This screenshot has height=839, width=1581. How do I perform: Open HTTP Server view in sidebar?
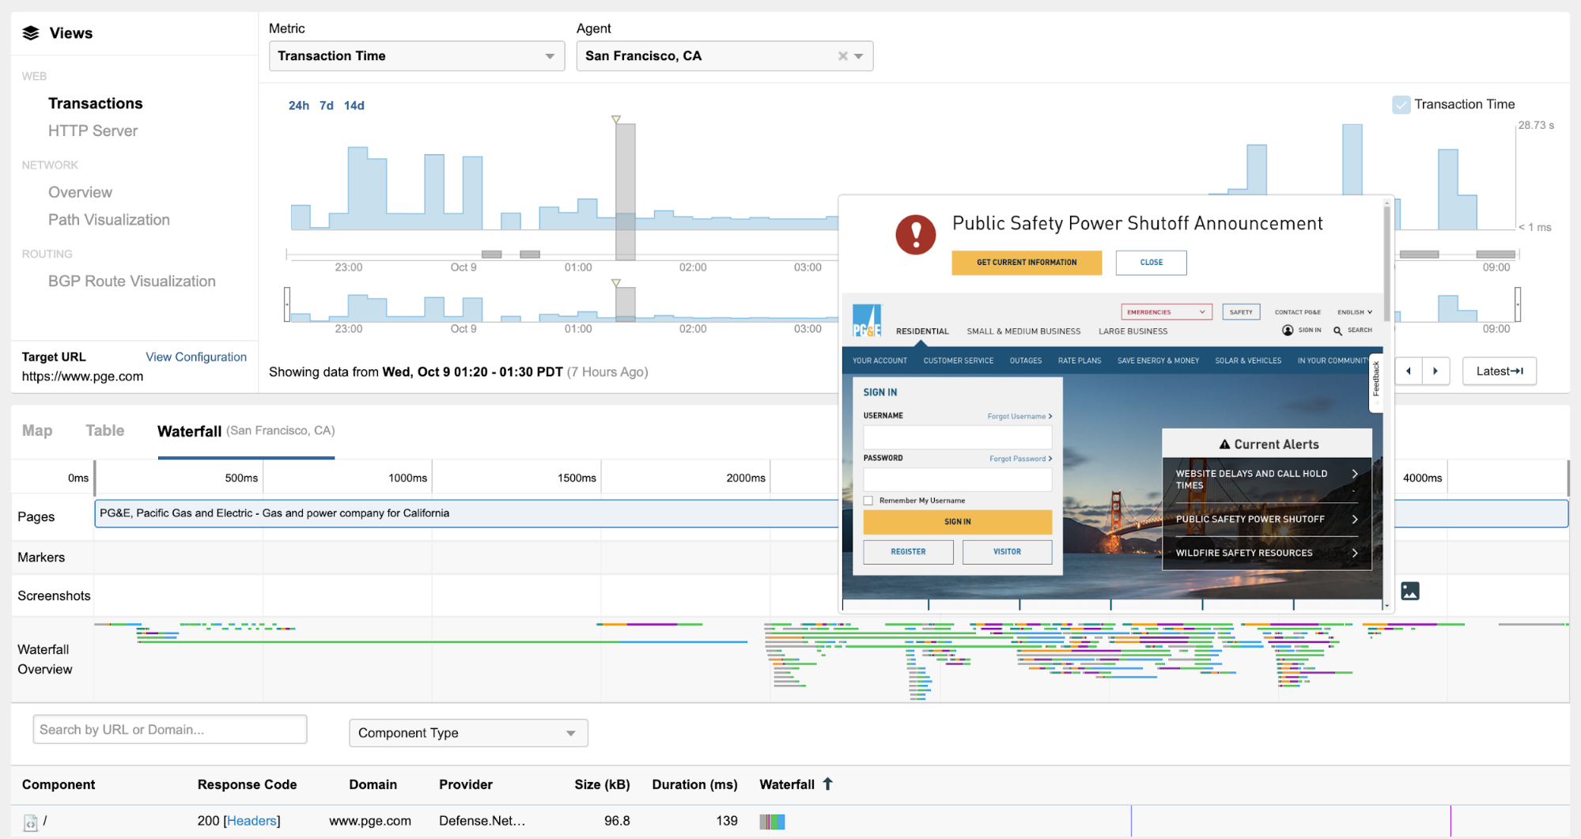[93, 131]
